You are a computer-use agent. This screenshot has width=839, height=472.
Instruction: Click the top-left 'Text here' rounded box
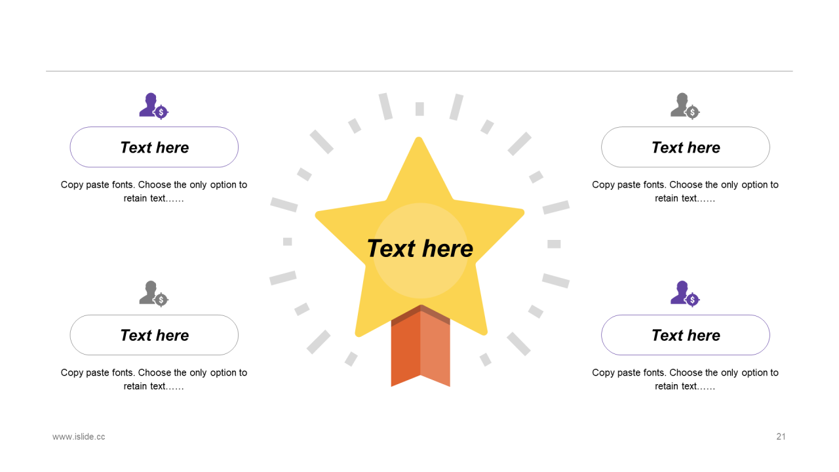tap(154, 147)
